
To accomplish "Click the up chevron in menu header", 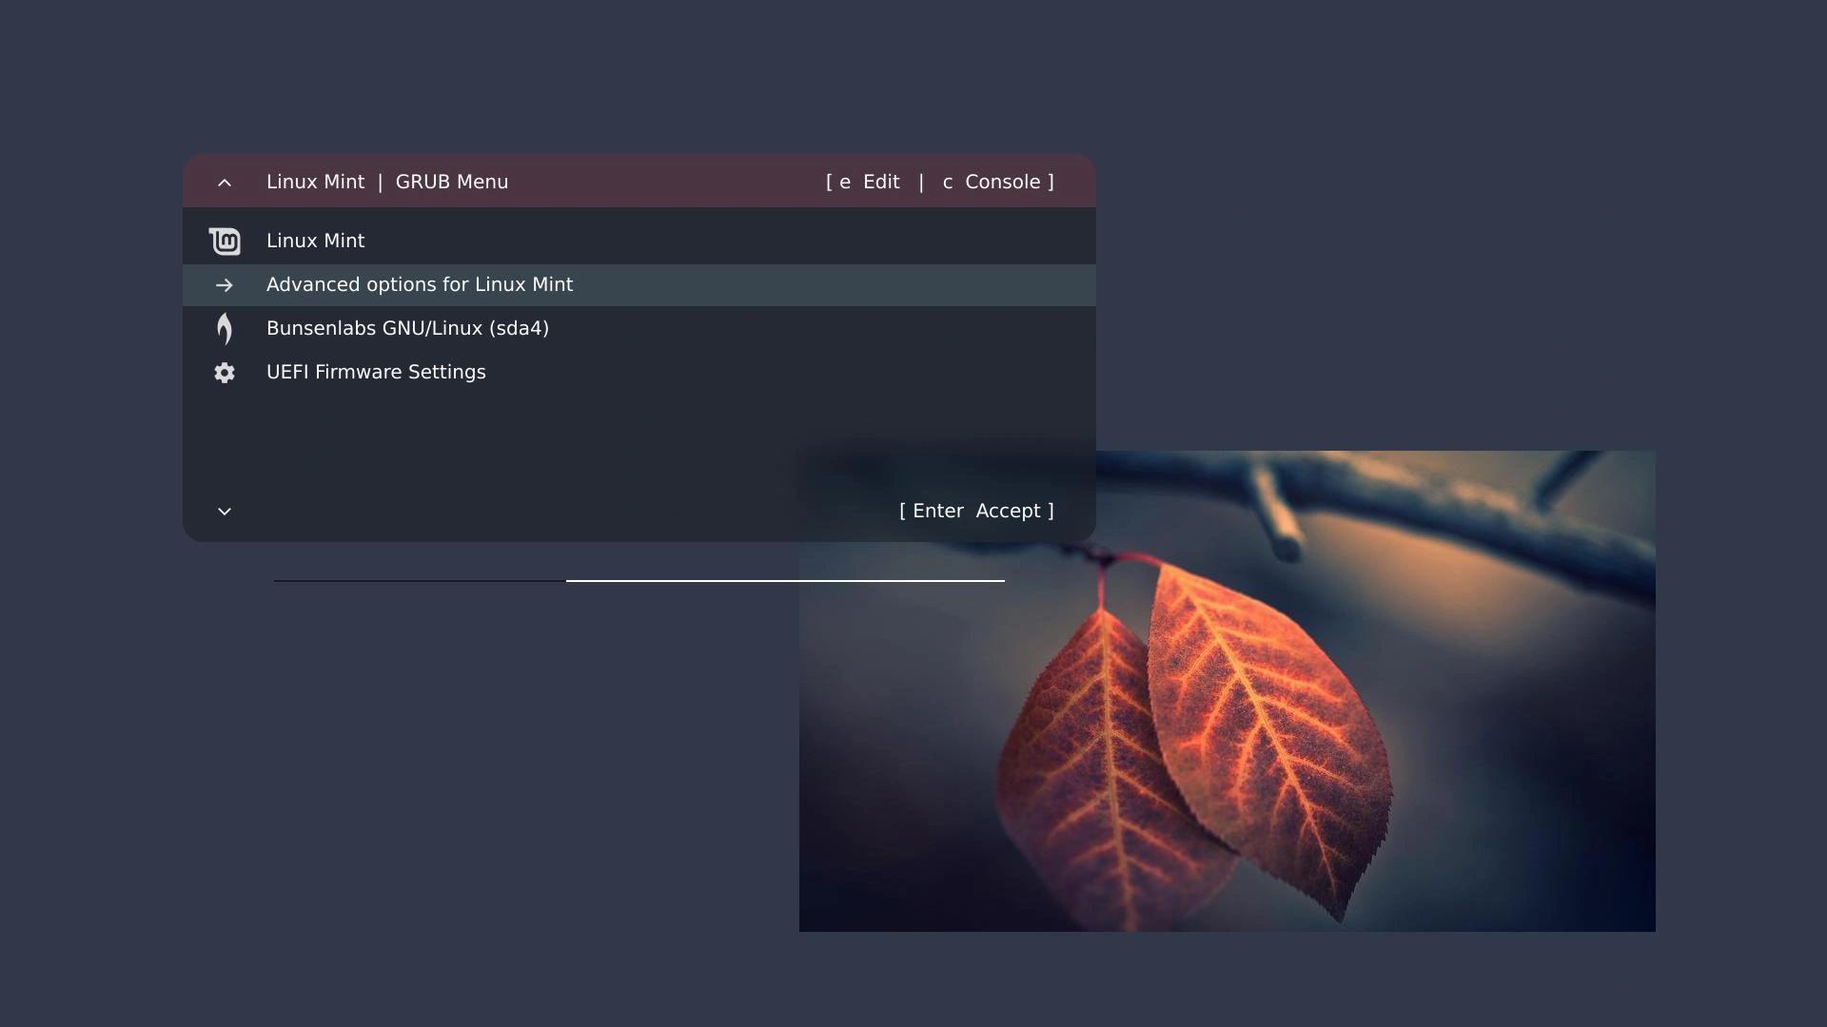I will 225,183.
